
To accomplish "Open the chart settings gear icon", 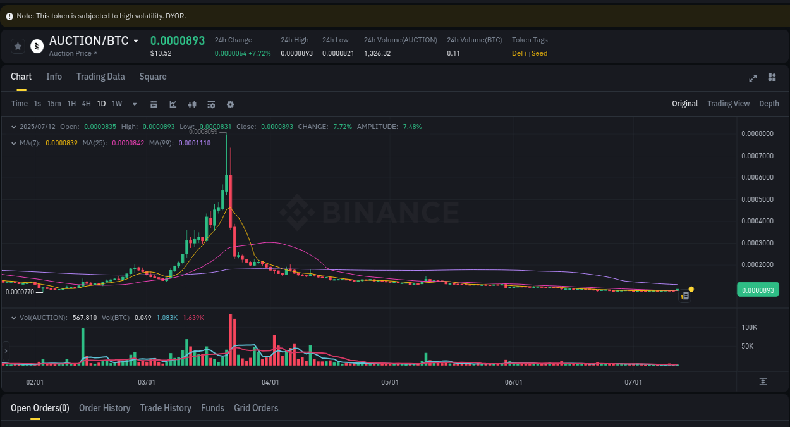I will 230,104.
